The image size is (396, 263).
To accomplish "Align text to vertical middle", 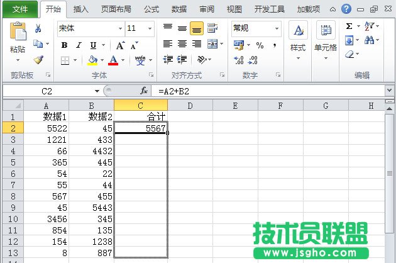I will click(x=182, y=28).
